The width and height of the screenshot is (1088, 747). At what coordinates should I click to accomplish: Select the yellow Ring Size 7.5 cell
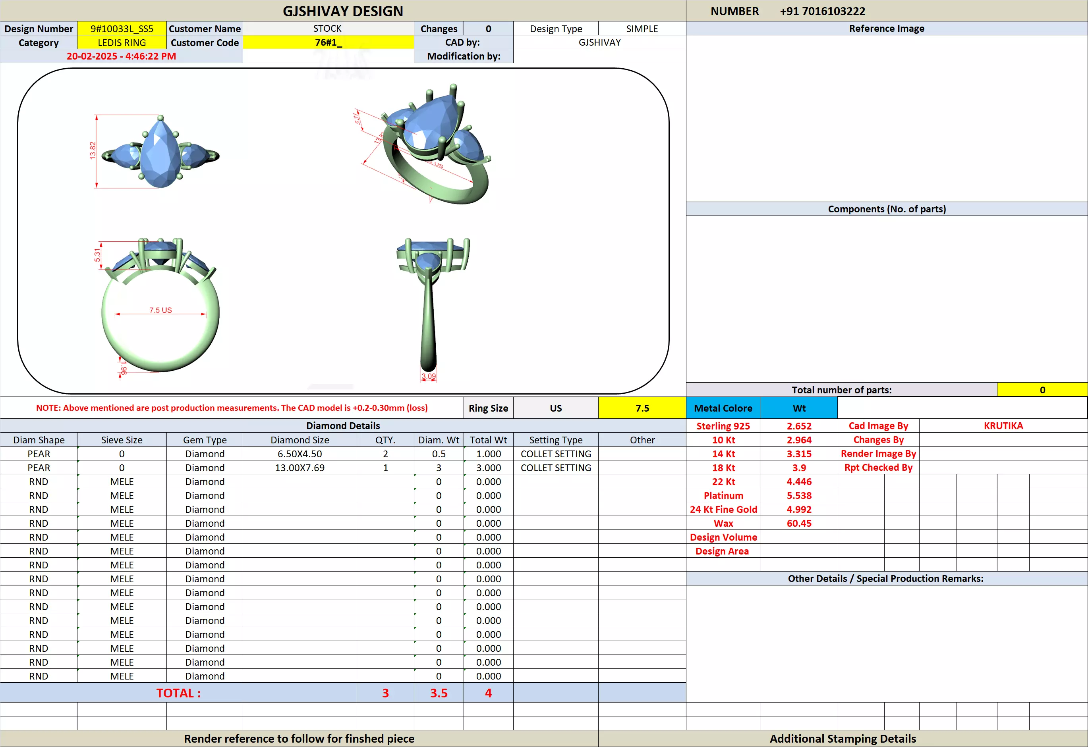(642, 408)
